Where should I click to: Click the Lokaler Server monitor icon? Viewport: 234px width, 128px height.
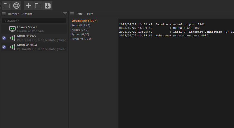click(12, 29)
